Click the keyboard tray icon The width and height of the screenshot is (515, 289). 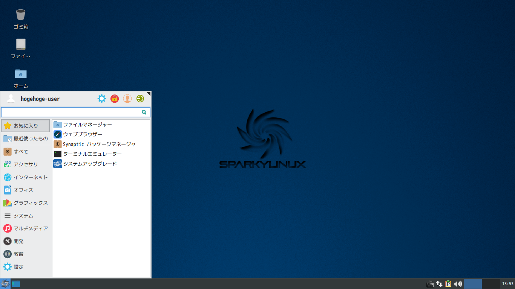pyautogui.click(x=430, y=284)
